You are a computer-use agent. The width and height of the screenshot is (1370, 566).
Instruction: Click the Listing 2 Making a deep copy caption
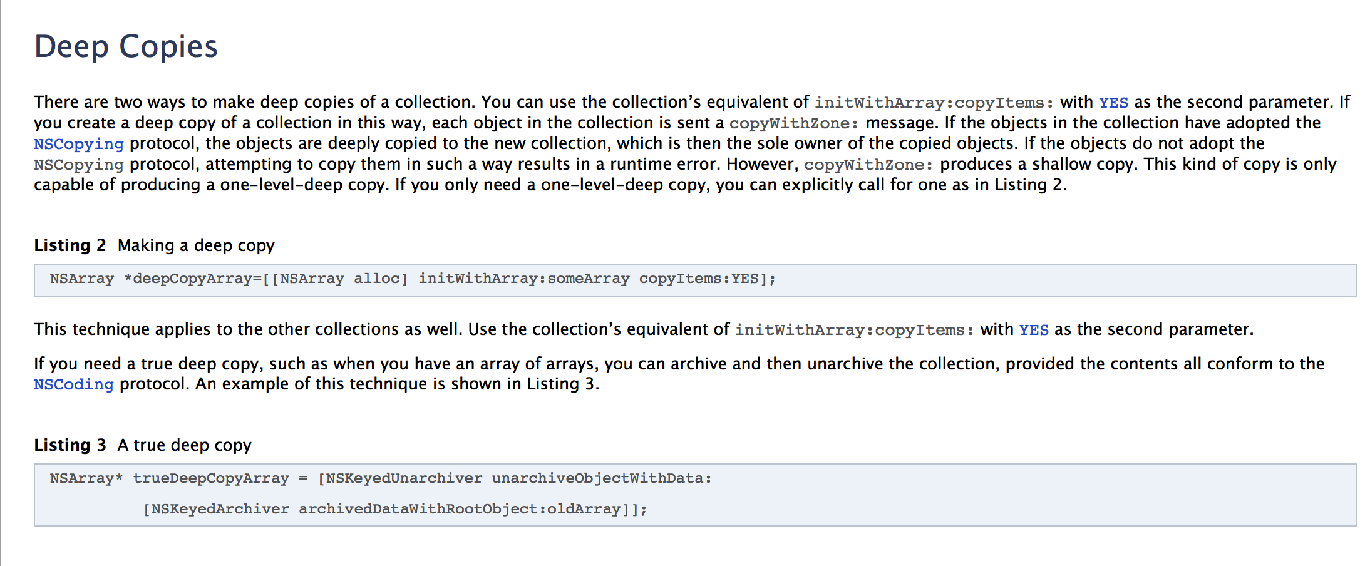click(x=154, y=245)
